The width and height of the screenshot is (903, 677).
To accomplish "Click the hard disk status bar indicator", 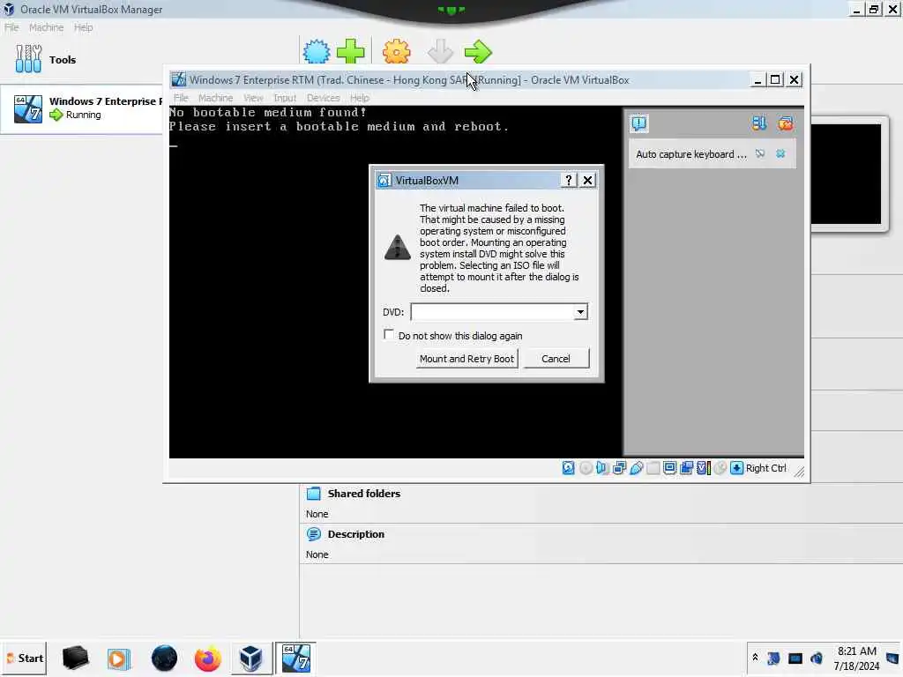I will click(x=569, y=468).
